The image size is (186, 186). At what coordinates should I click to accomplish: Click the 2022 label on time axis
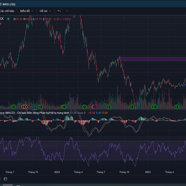(57, 172)
